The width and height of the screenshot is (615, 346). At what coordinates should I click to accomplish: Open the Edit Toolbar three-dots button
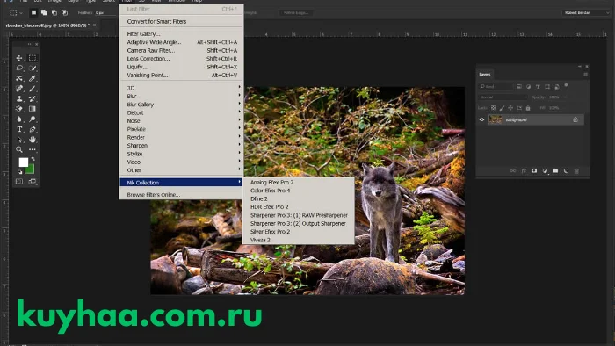point(33,149)
